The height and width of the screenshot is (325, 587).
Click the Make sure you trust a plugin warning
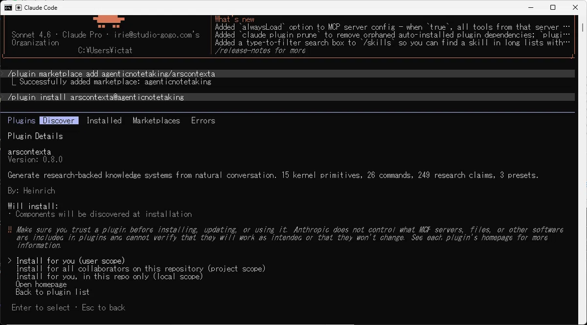[290, 238]
